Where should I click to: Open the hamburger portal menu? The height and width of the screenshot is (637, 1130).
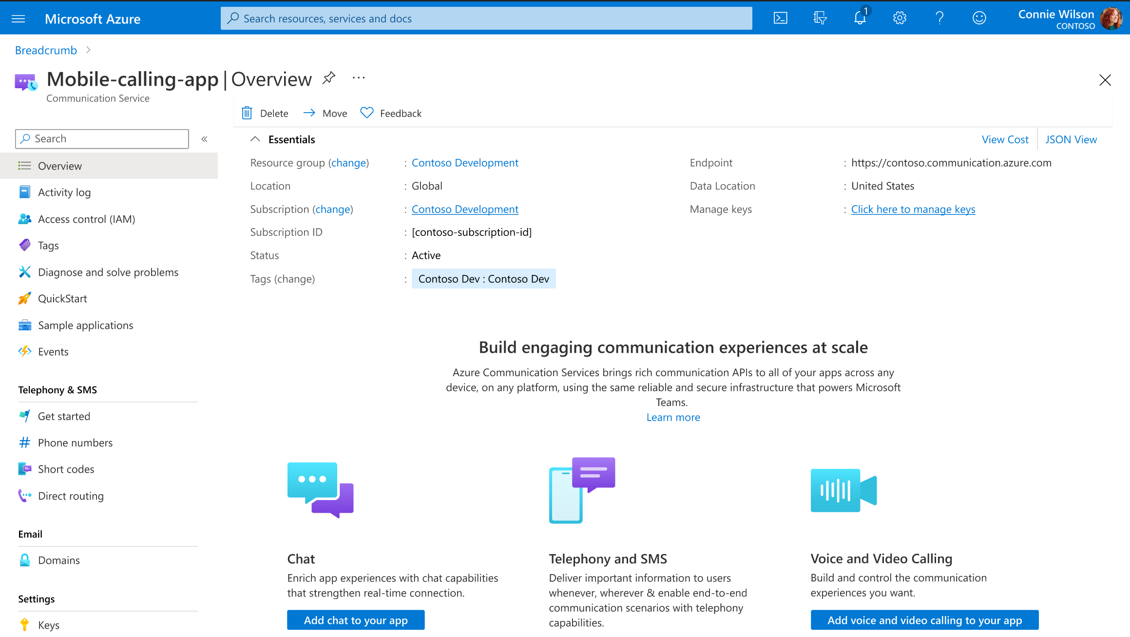tap(19, 19)
